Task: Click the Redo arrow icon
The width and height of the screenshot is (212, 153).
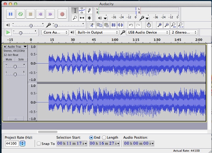Action: pos(138,25)
